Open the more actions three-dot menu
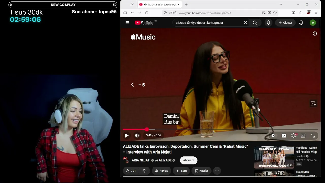Viewport: 325px width, 183px height. (217, 171)
